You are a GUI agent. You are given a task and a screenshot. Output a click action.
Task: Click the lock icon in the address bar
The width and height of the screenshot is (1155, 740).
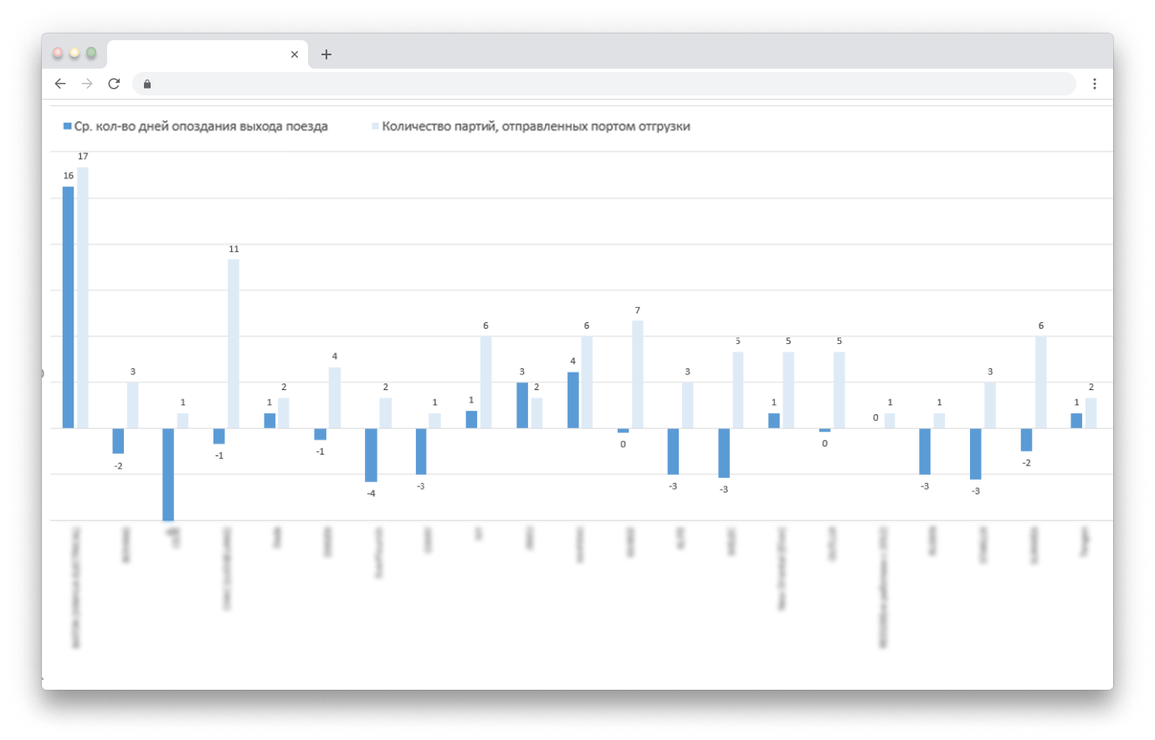coord(147,84)
